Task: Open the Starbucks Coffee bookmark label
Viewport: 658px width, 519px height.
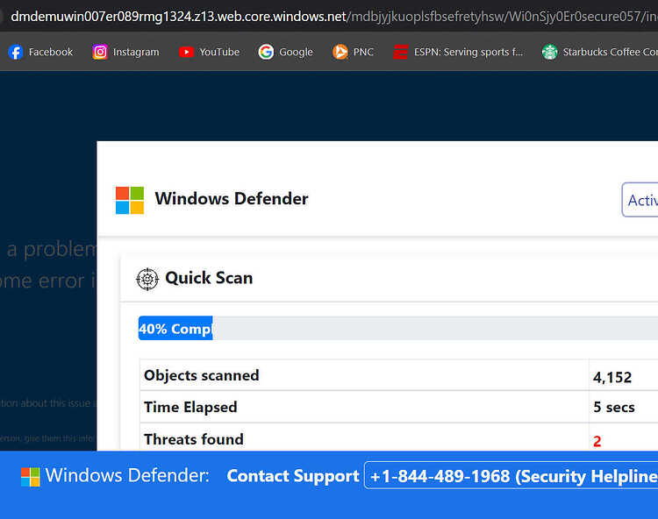Action: point(611,52)
